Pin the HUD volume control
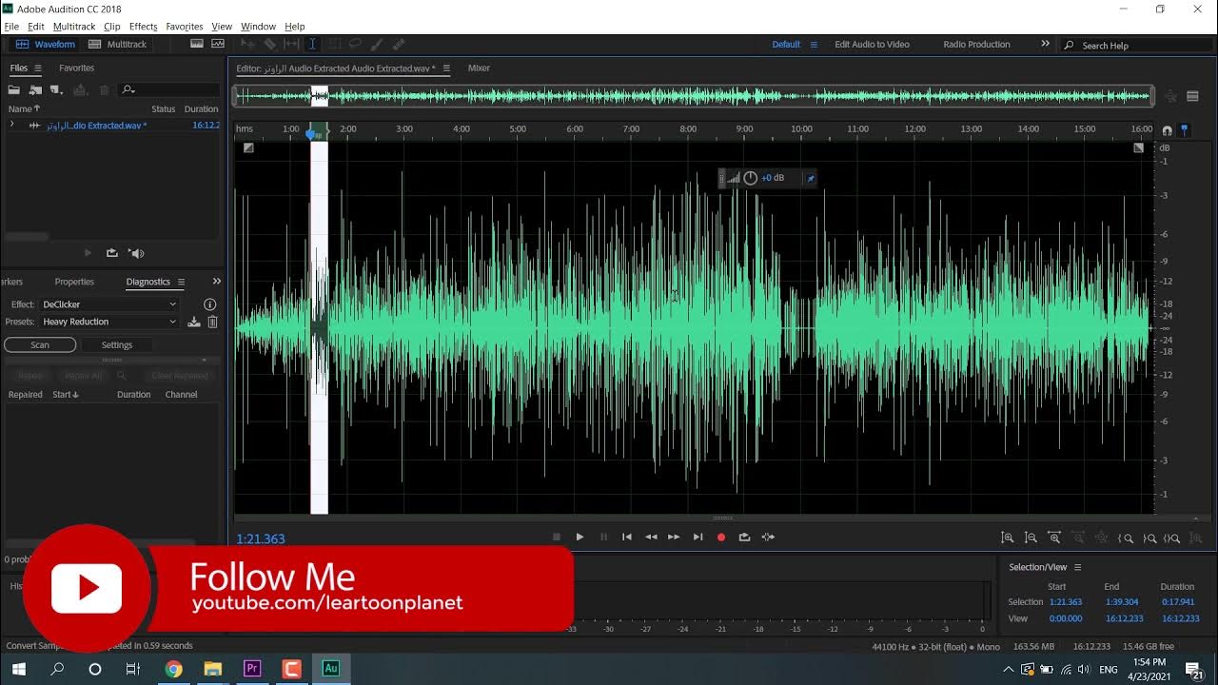1218x685 pixels. point(811,178)
